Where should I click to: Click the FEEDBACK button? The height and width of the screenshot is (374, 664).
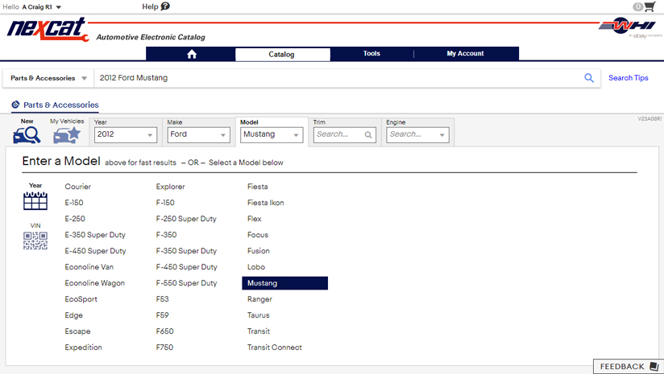click(x=629, y=367)
